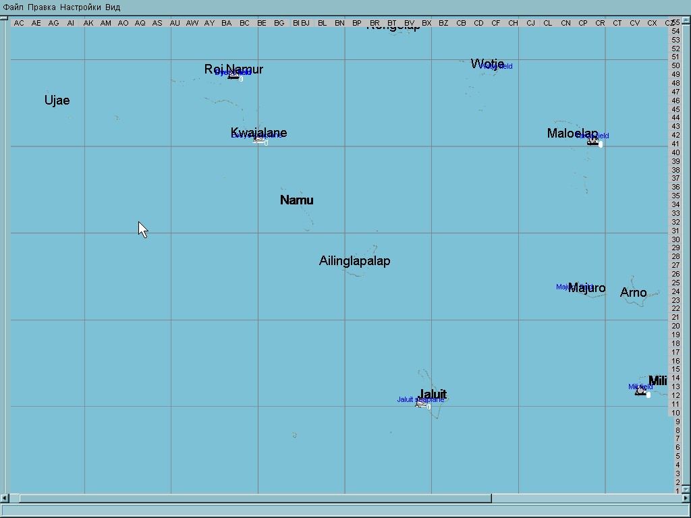
Task: Open the Файл menu
Action: (13, 7)
